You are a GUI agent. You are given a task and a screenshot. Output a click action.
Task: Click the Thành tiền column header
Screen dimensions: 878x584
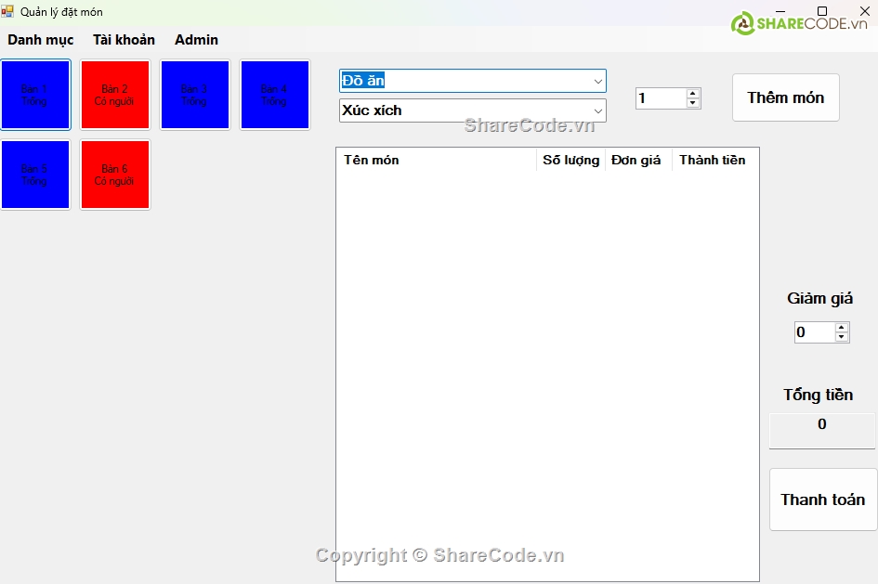pos(712,160)
